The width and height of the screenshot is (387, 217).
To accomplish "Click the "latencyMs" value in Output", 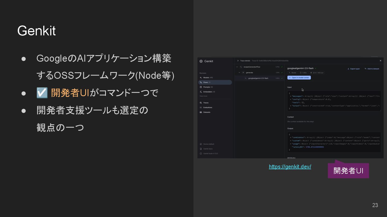I will click(x=315, y=147).
